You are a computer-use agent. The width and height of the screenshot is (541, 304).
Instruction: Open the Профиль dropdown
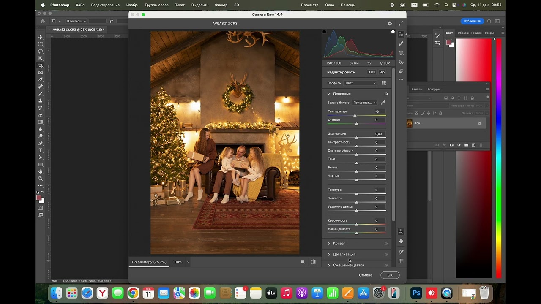[x=360, y=83]
